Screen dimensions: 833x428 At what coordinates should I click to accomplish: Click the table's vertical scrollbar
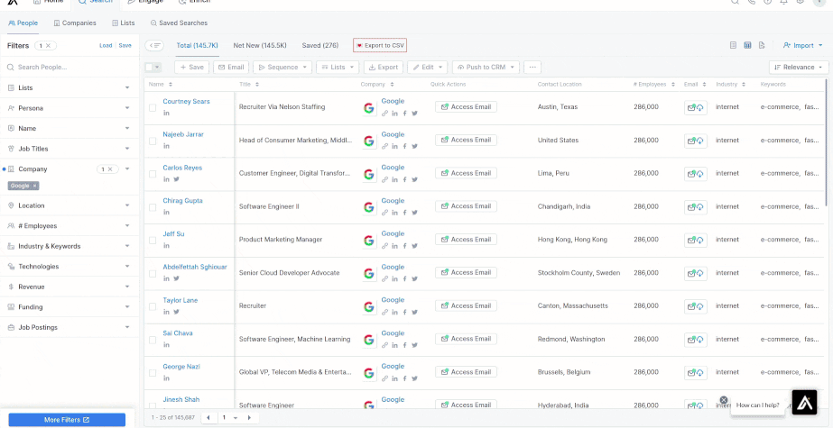pyautogui.click(x=826, y=143)
